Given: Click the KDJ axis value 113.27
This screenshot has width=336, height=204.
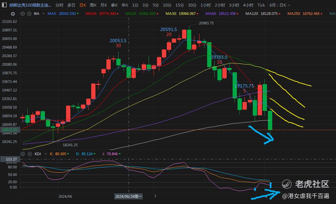Looking at the screenshot, I should (10, 159).
